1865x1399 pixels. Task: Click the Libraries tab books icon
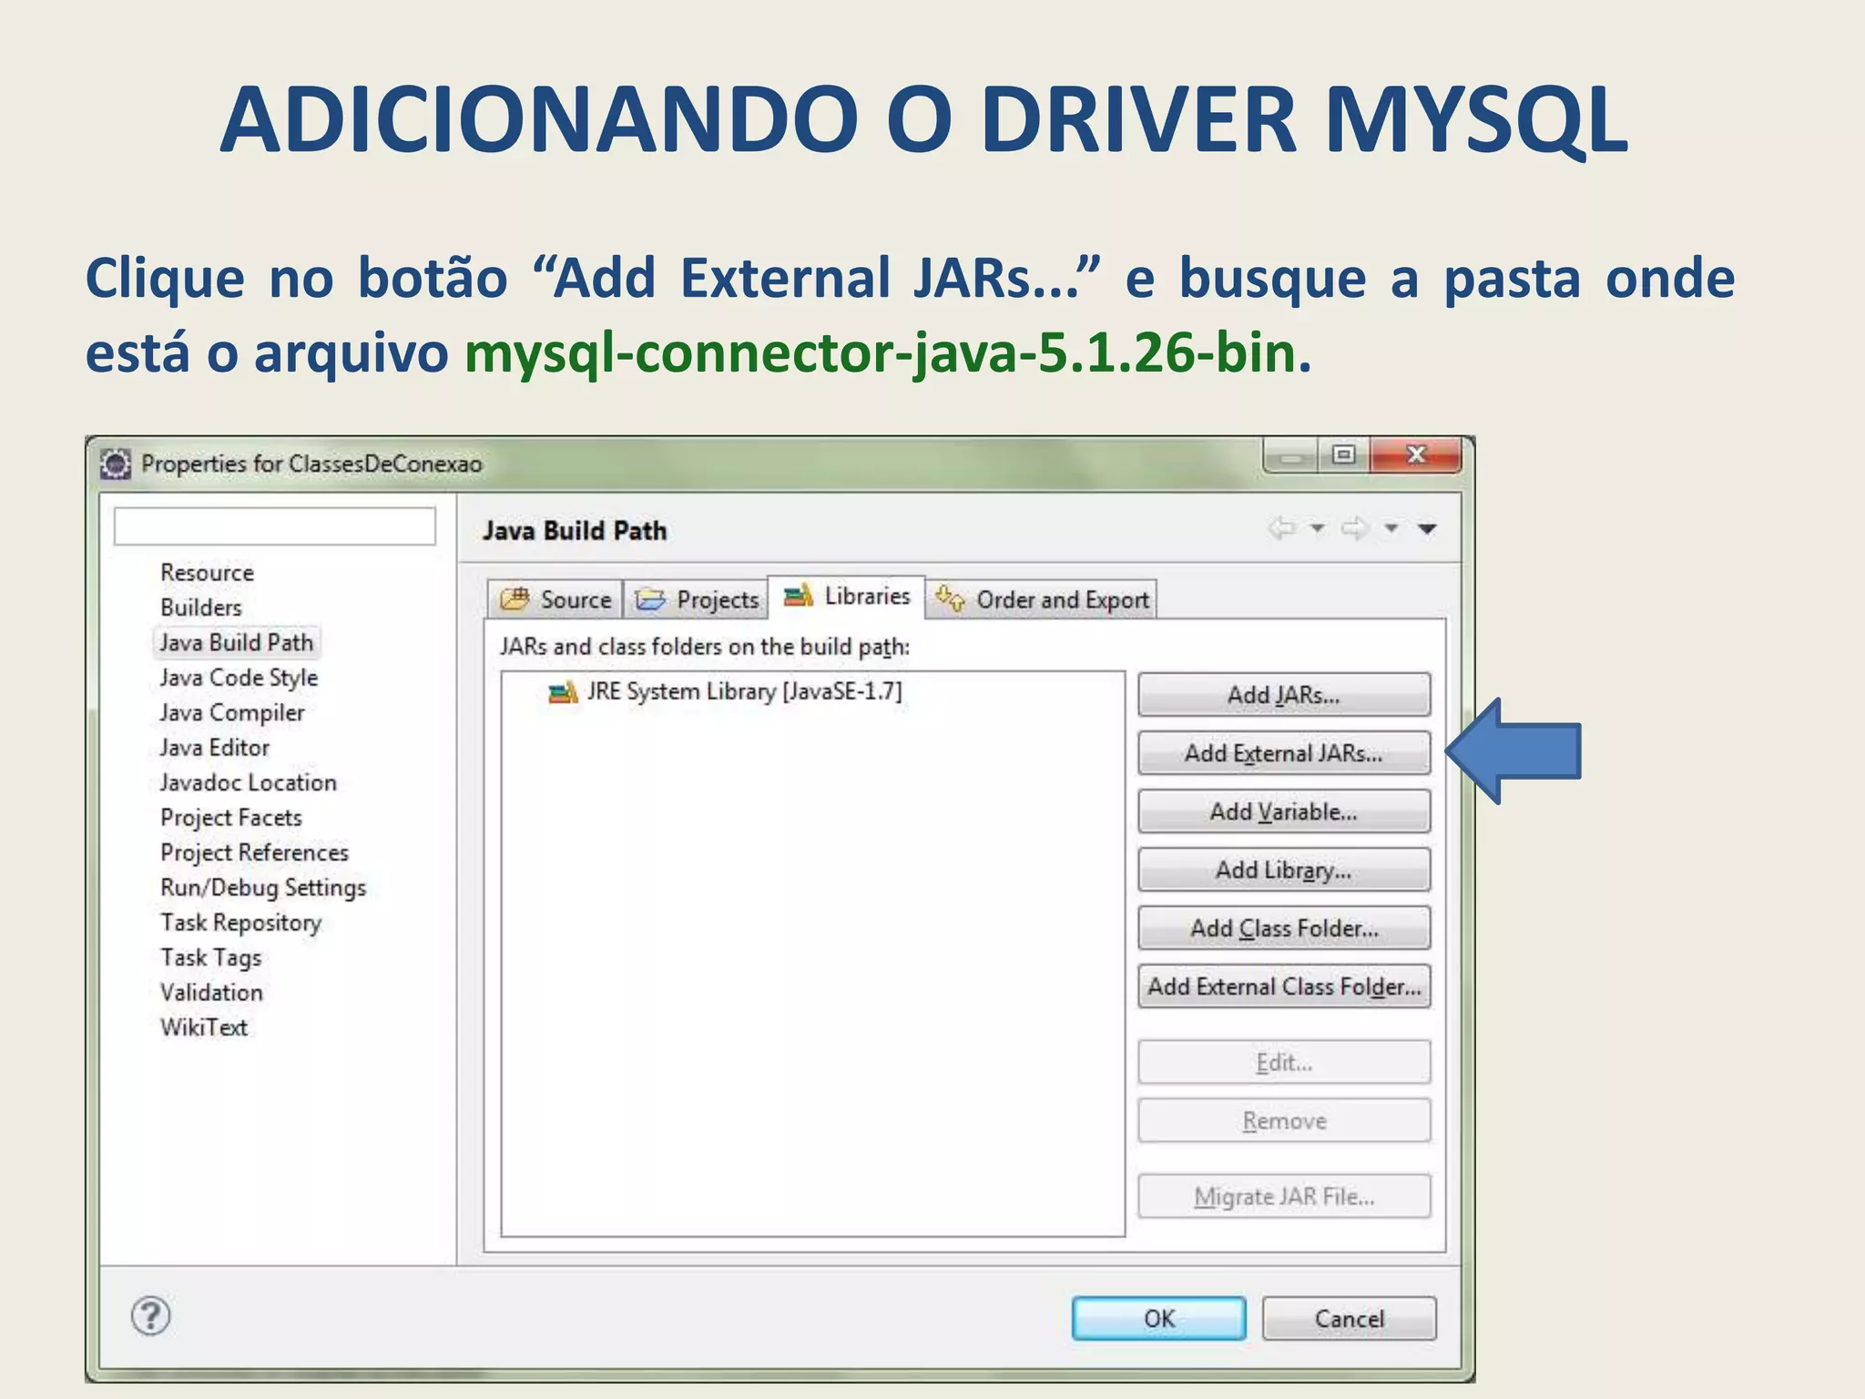click(x=799, y=595)
